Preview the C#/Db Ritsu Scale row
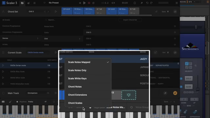Screen dimensions: 210x118 click(3, 71)
